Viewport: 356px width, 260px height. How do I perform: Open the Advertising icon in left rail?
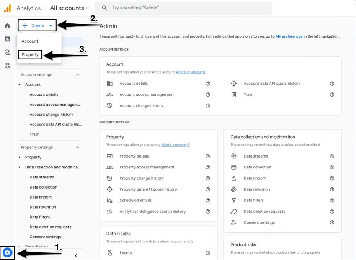(8, 66)
